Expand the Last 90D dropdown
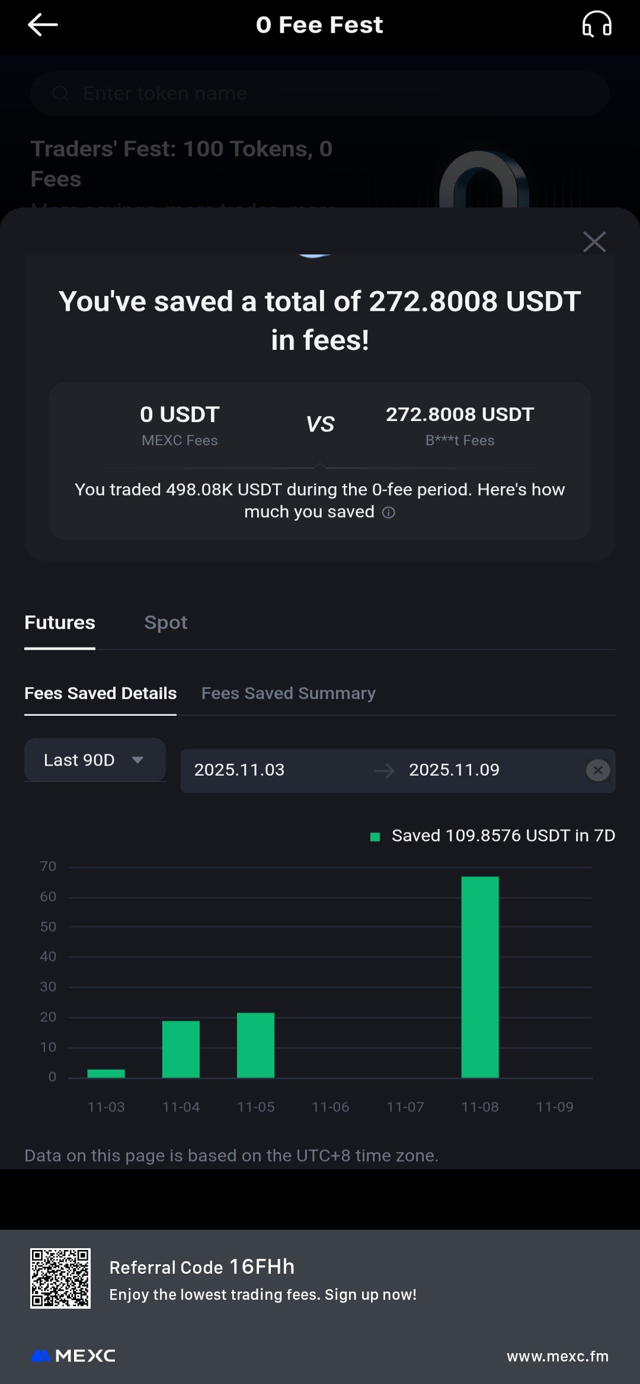 95,760
